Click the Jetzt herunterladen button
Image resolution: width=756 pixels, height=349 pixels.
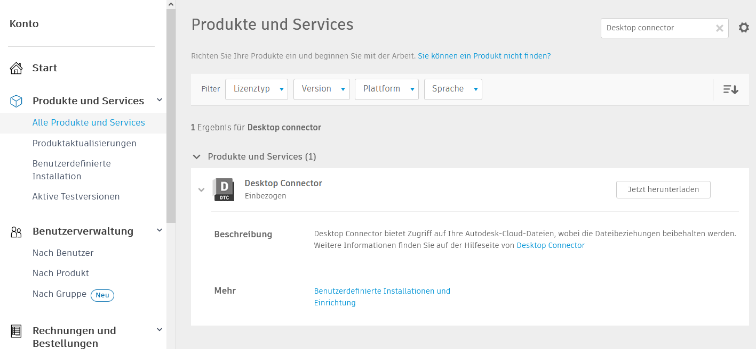click(x=663, y=190)
